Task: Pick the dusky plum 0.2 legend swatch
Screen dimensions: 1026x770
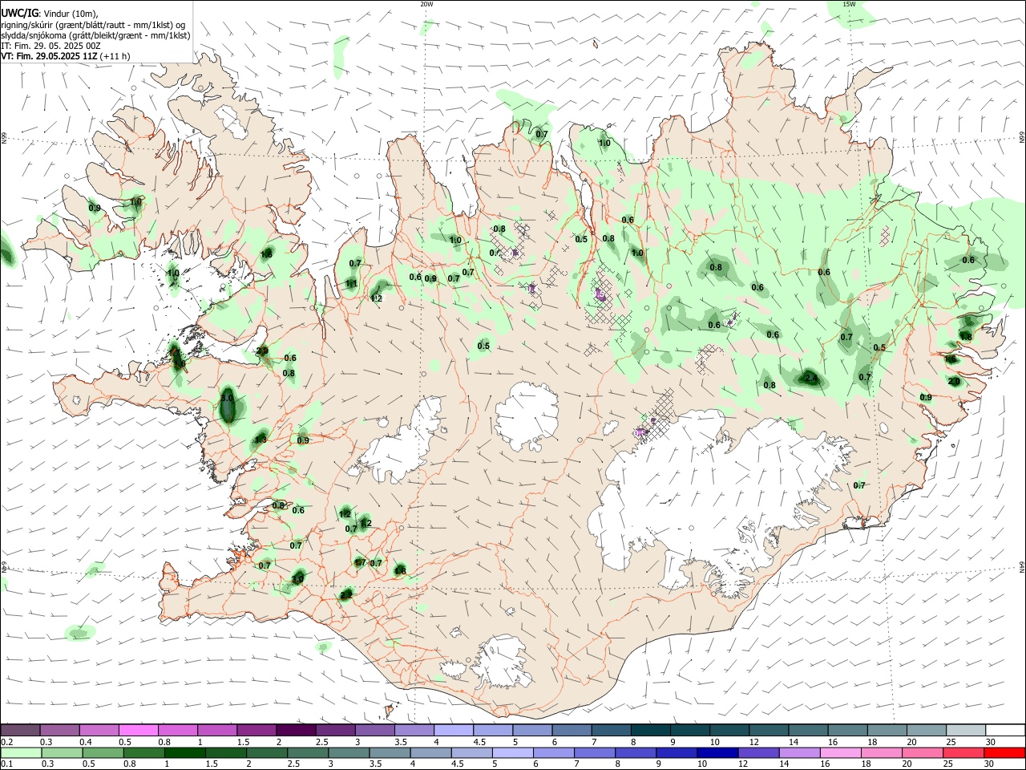Action: pos(20,730)
